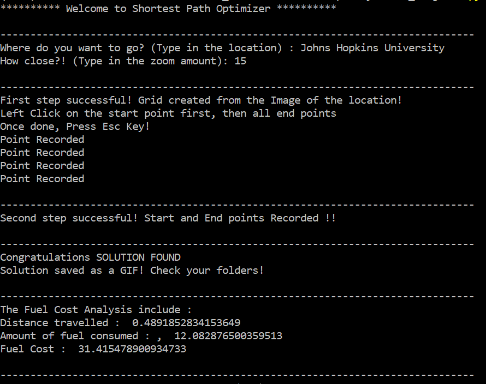Click the 'The Fuel Cost Analysis include' heading
The image size is (486, 384).
96,310
